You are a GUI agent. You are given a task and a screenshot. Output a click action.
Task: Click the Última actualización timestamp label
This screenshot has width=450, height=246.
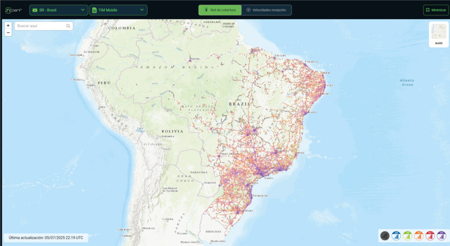coord(46,238)
